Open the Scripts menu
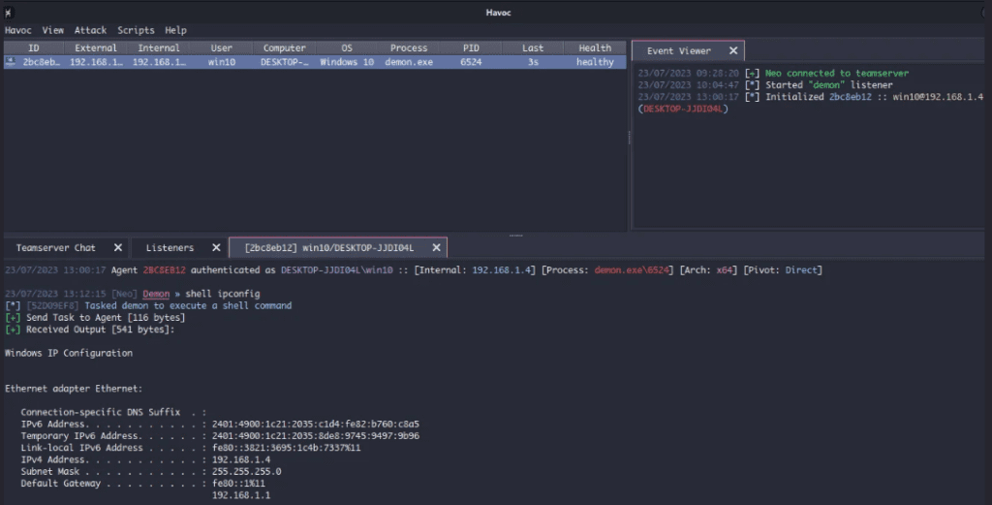 136,31
